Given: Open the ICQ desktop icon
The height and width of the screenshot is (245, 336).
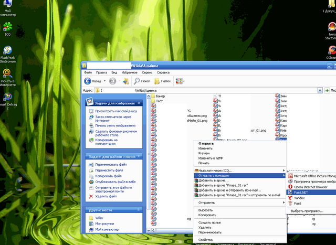Looking at the screenshot, I should pyautogui.click(x=7, y=29).
